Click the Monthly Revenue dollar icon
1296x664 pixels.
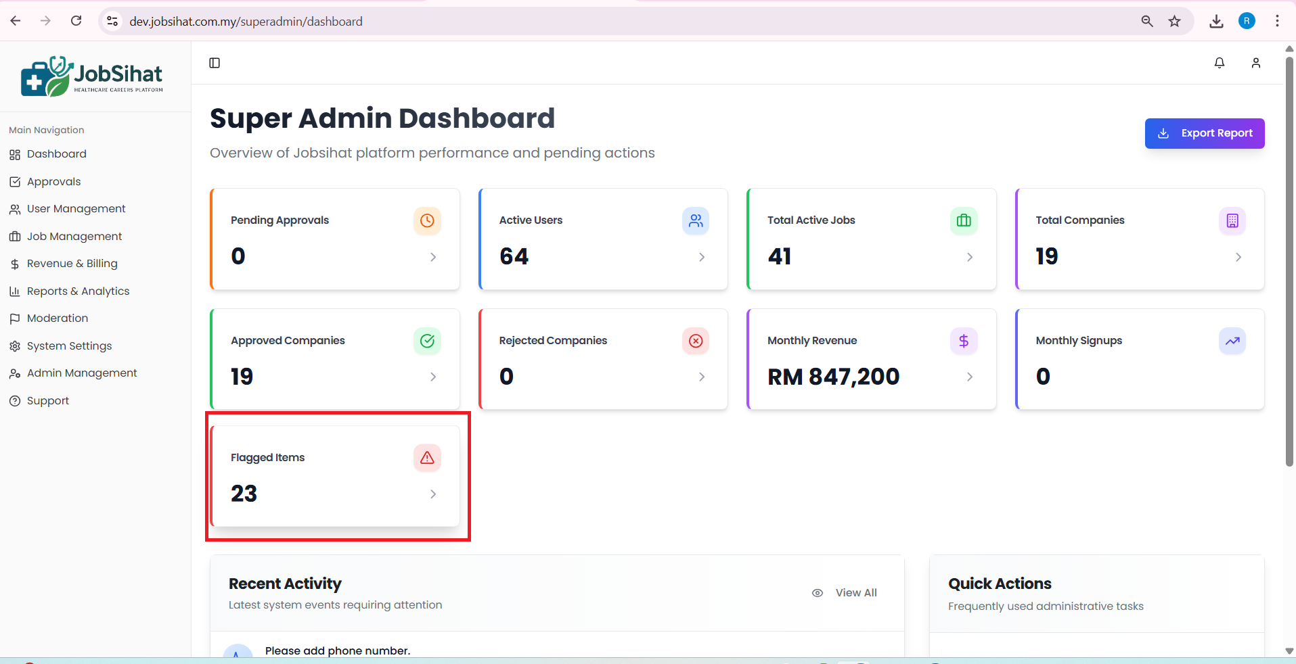[x=964, y=341]
